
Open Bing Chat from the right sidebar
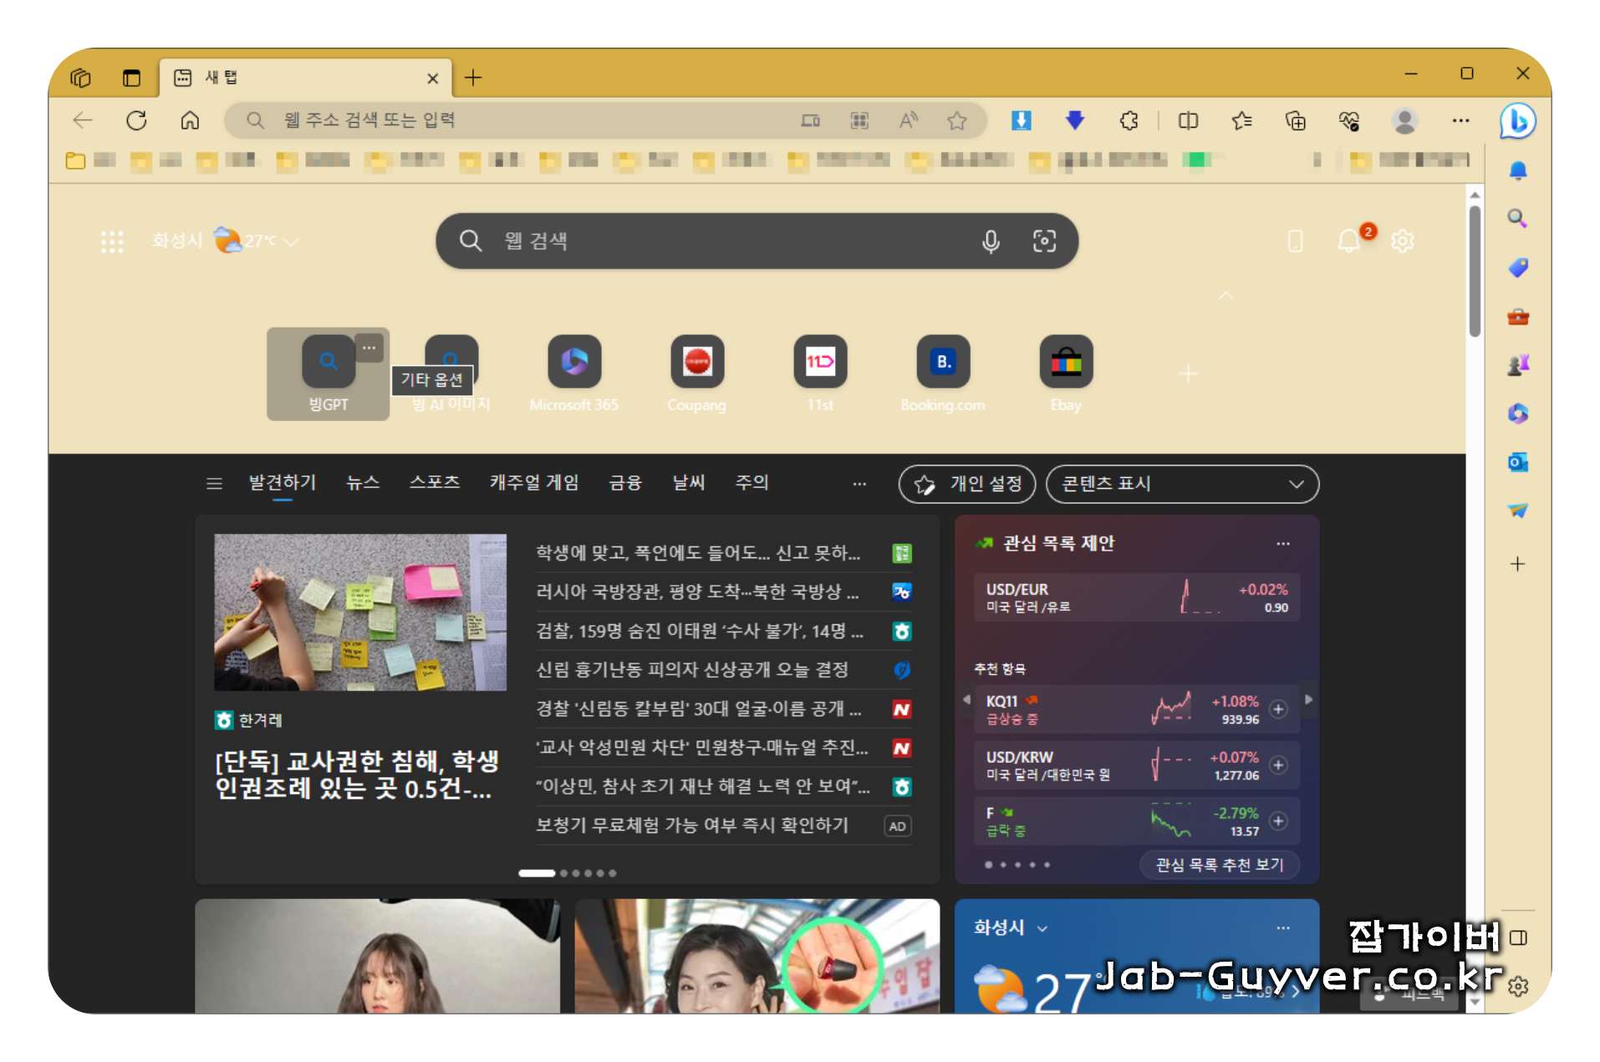pos(1518,121)
